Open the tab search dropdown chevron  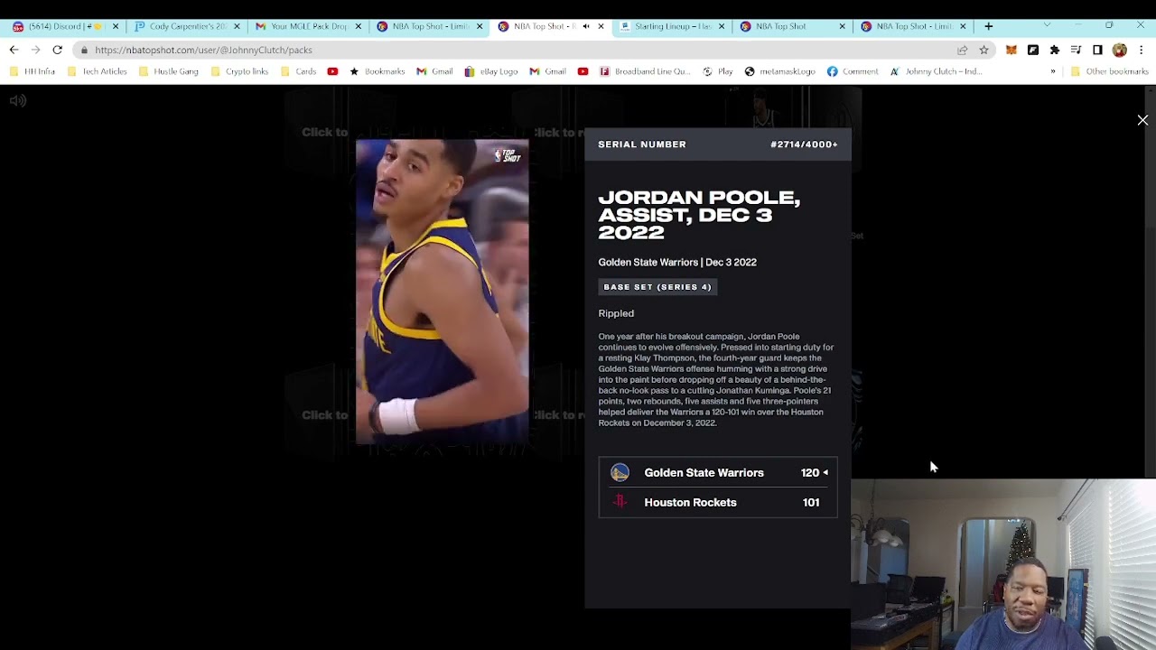point(1047,25)
